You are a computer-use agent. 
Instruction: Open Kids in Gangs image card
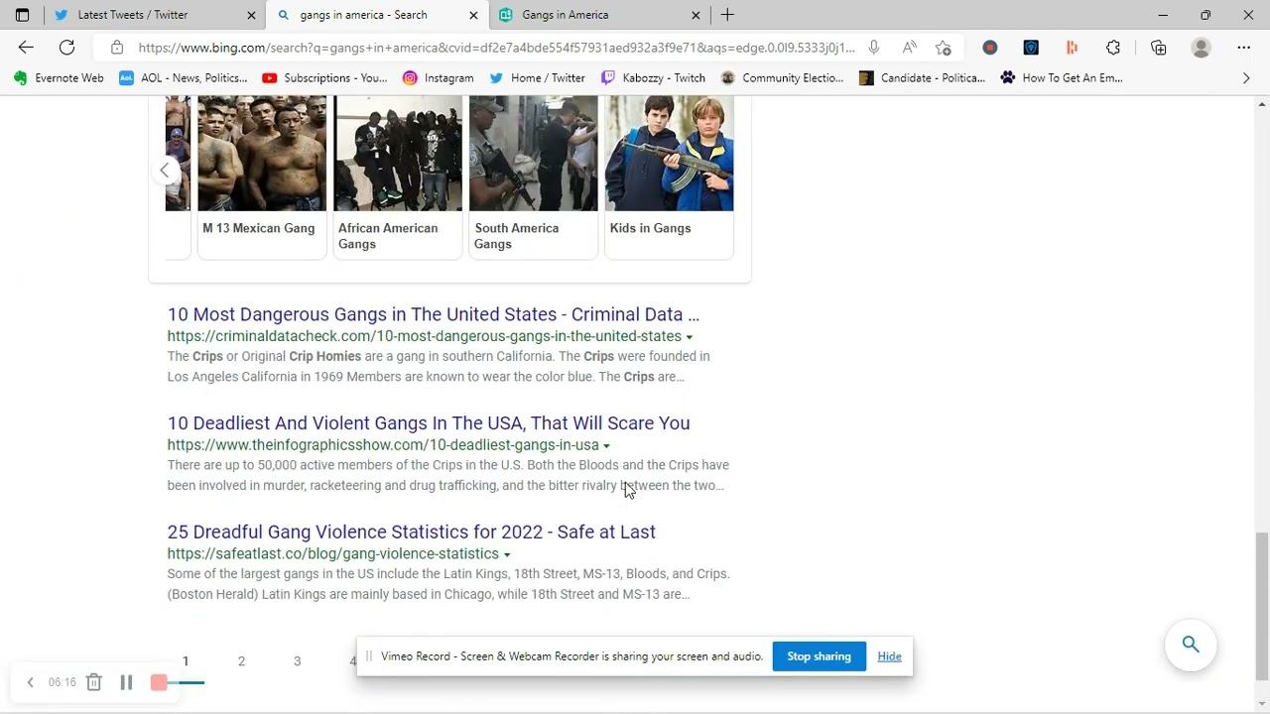tap(670, 178)
